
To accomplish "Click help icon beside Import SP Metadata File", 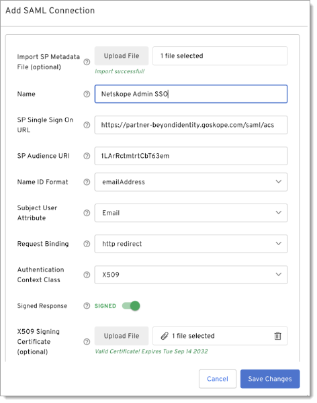I will pos(87,62).
